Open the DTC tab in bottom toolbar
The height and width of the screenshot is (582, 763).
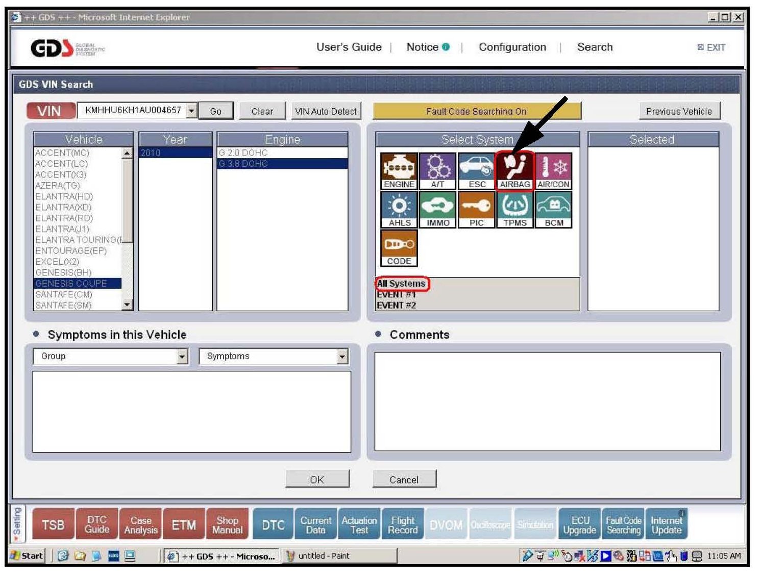[x=273, y=525]
